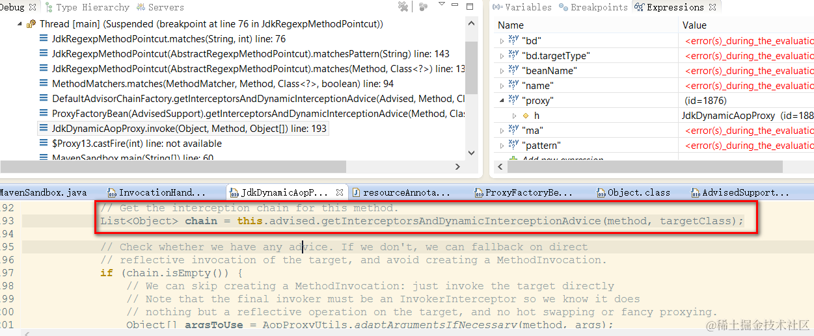Viewport: 814px width, 336px height.
Task: Open the Debug view menu triangle
Action: 442,5
